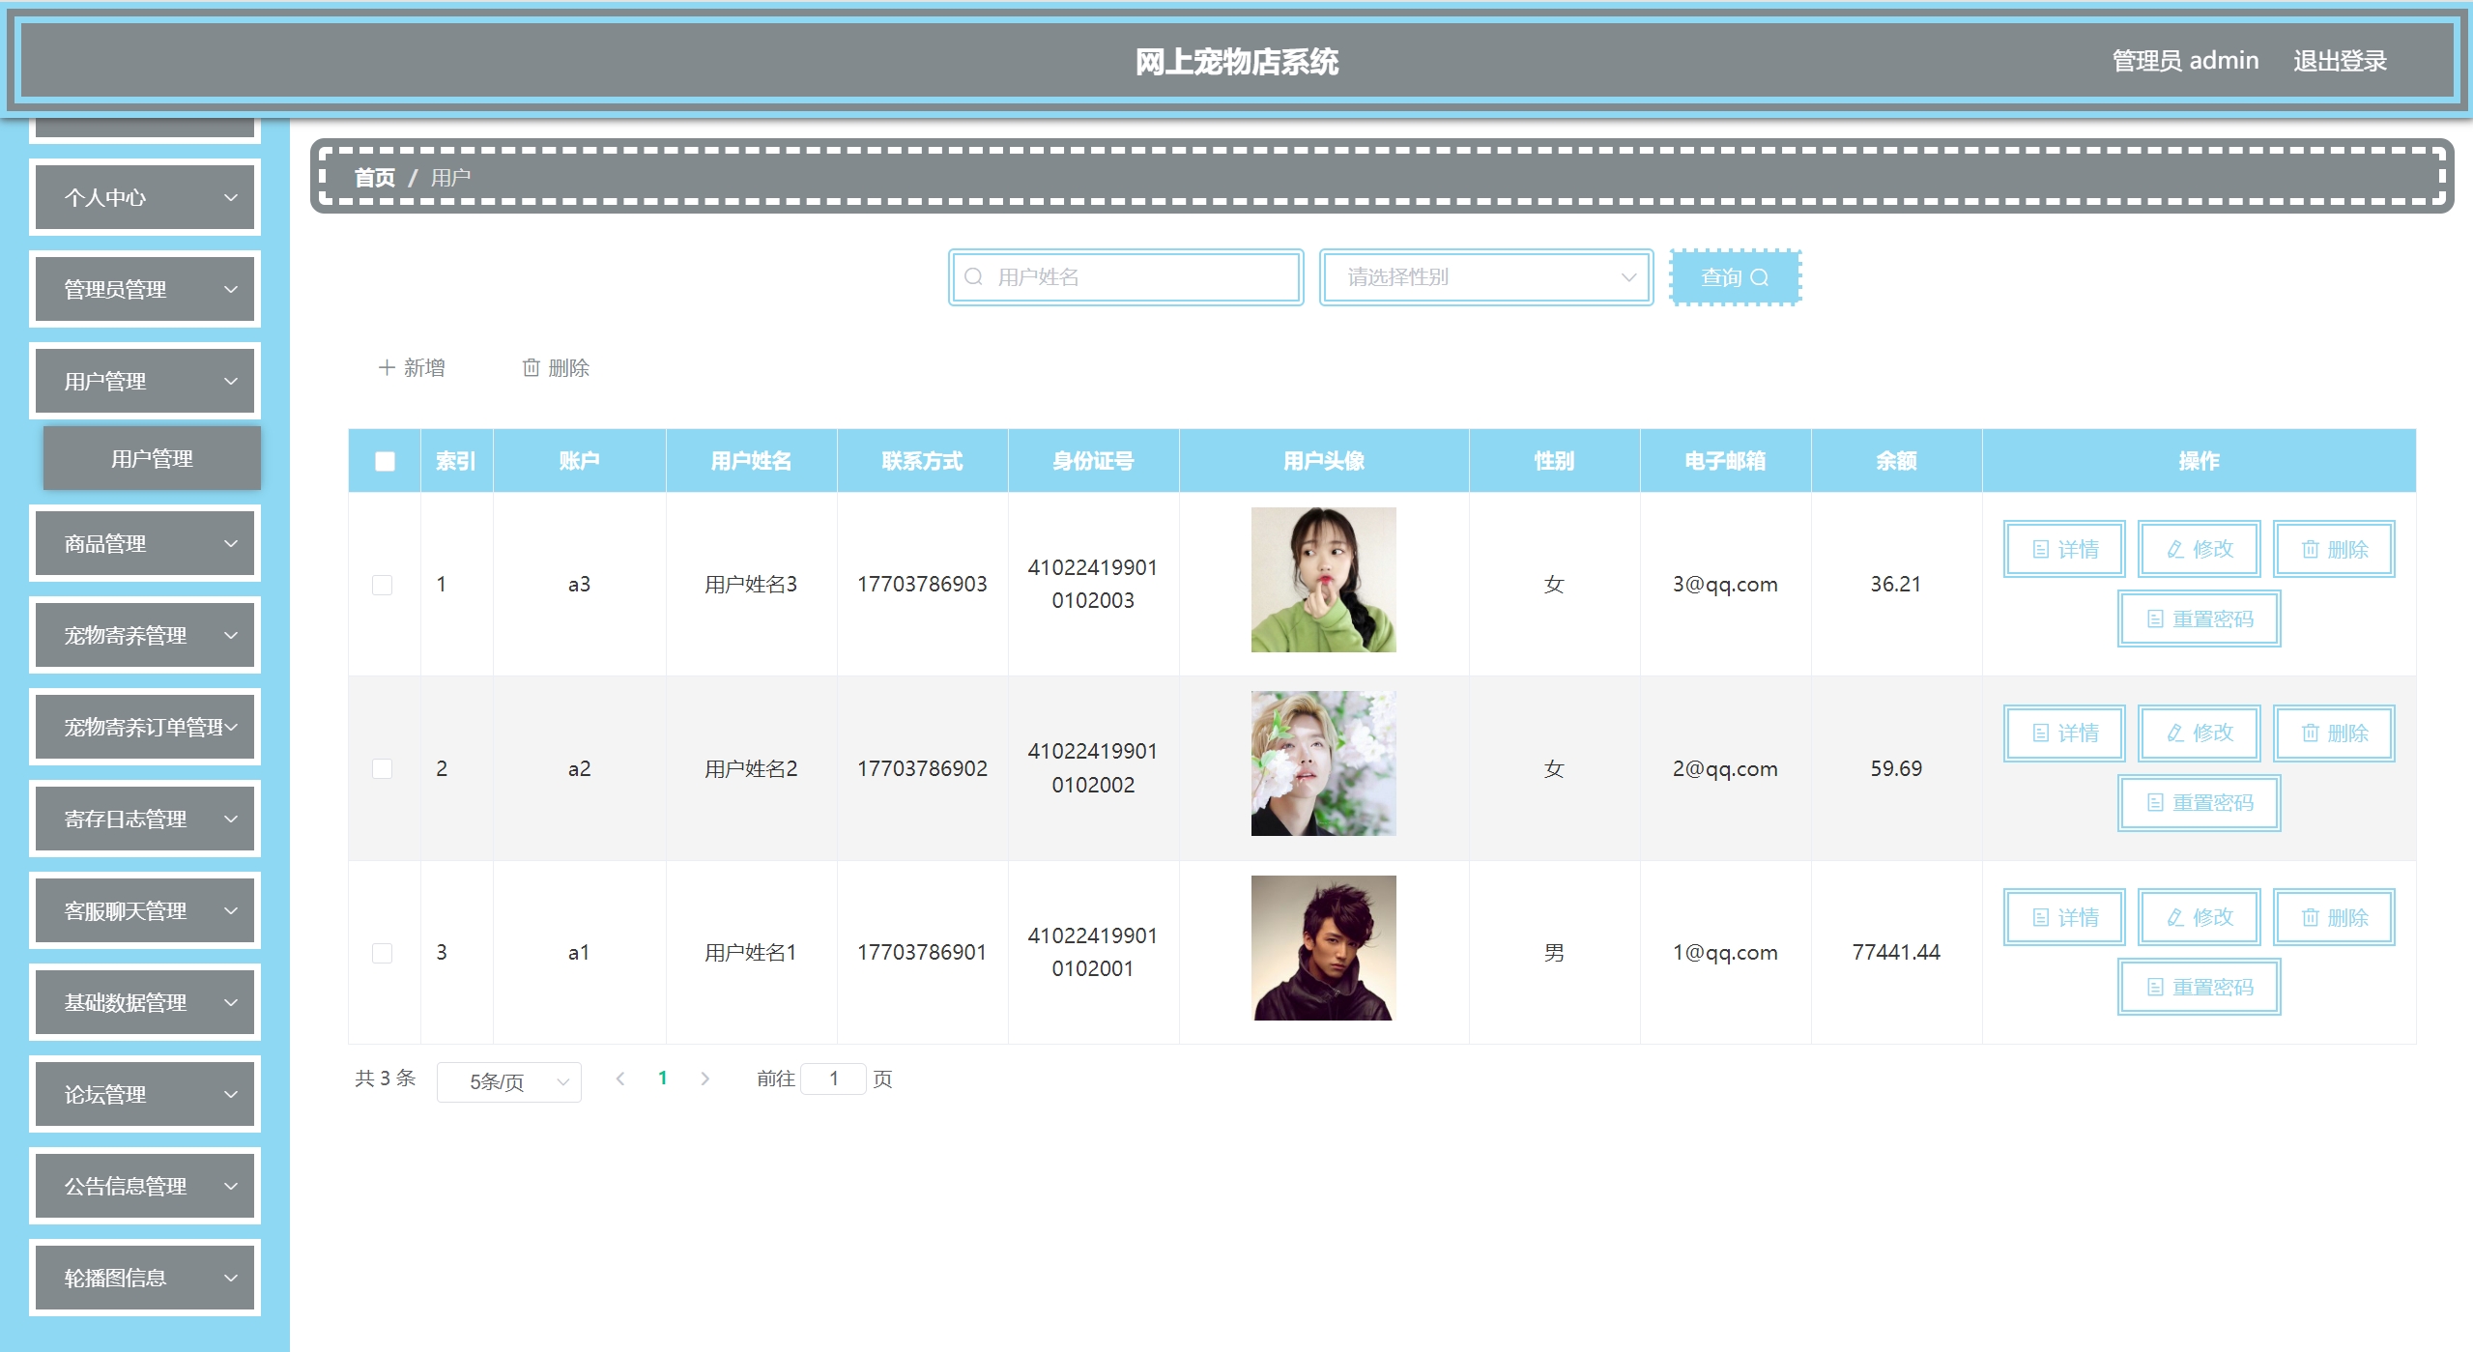Click the 查询 search button
Screen dimensions: 2473x1352
1735,277
